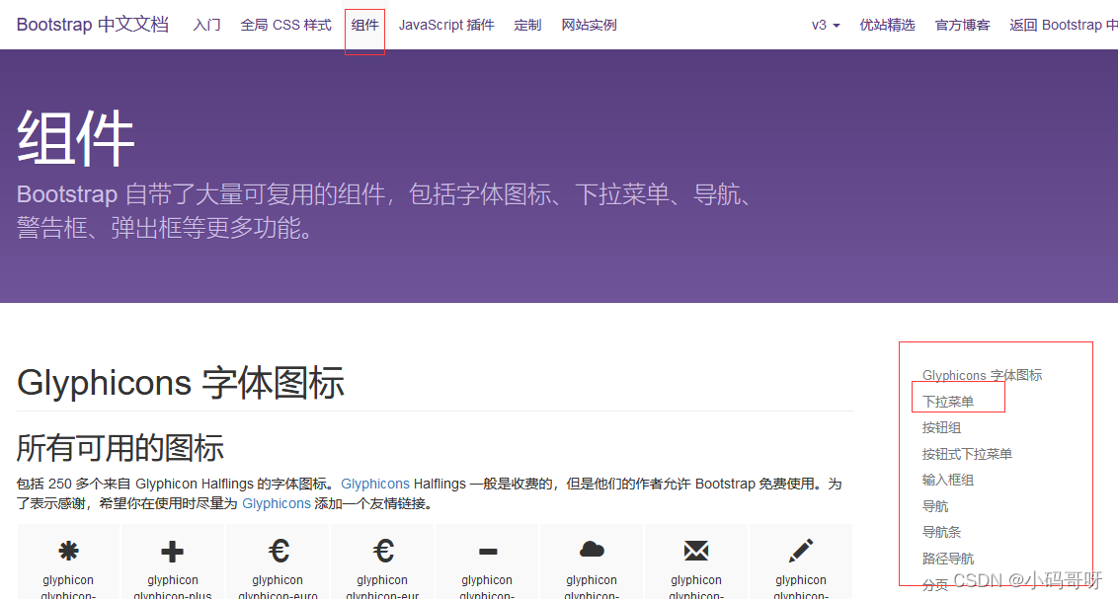The image size is (1118, 599).
Task: Visit the 官方博客 link
Action: 963,25
